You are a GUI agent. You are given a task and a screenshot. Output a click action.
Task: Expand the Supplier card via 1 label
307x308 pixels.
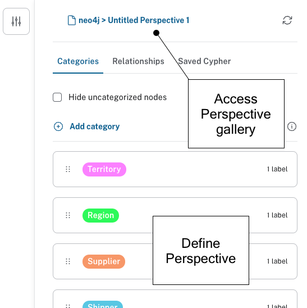click(277, 261)
